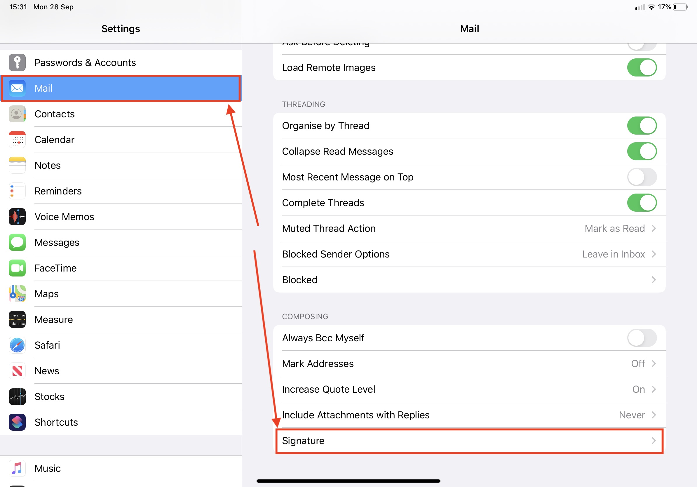Tap the 'Off' Mark Addresses value
The image size is (697, 487).
(638, 364)
